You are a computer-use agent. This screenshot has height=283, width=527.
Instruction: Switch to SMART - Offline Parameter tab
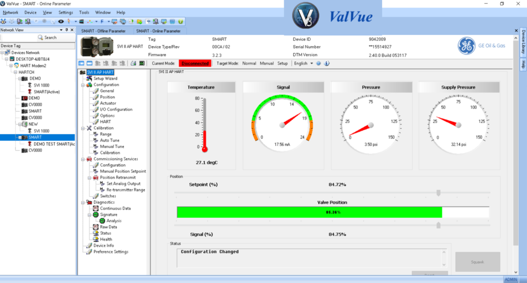click(x=103, y=31)
